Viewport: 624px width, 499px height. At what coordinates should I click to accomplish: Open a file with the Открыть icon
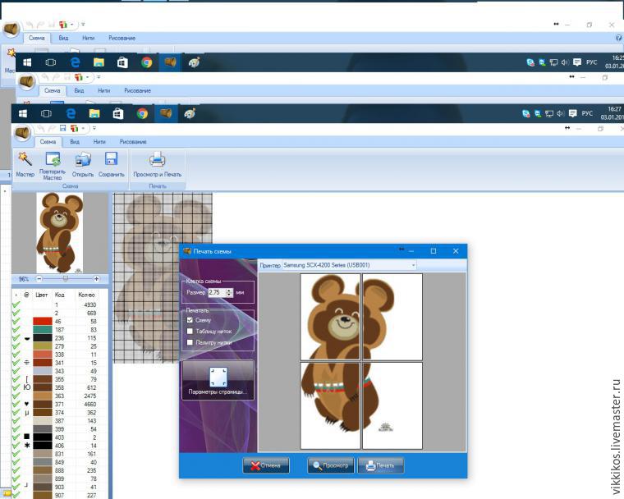83,159
